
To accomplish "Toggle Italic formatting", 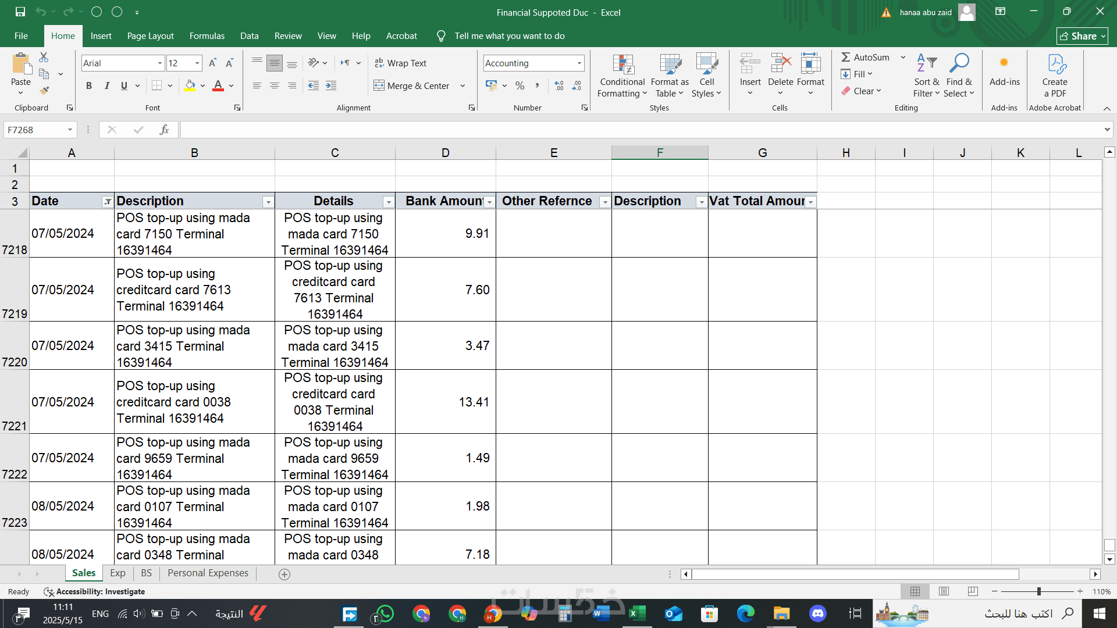I will coord(106,85).
